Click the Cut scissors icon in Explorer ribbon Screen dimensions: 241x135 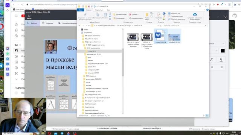point(110,14)
